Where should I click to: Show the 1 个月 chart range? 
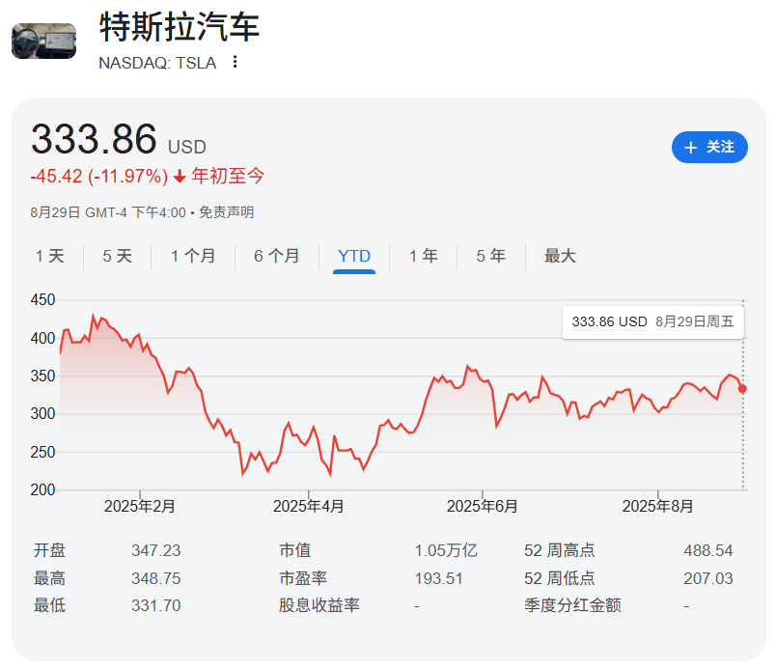pos(193,256)
